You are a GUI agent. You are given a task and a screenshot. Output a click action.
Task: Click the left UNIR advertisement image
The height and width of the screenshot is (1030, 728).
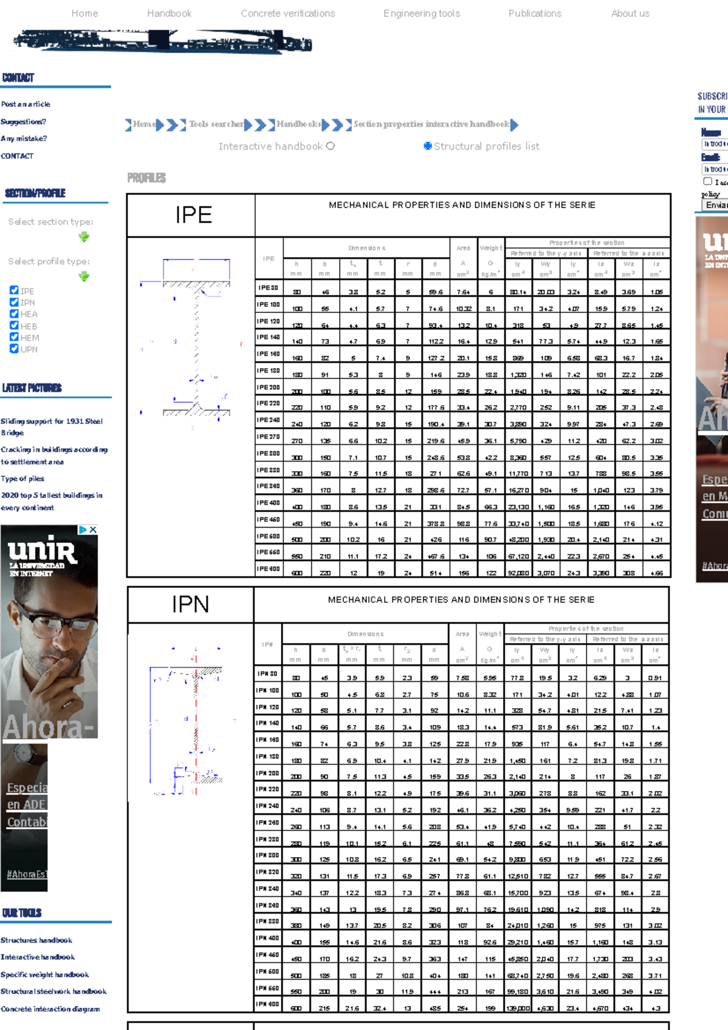click(49, 707)
